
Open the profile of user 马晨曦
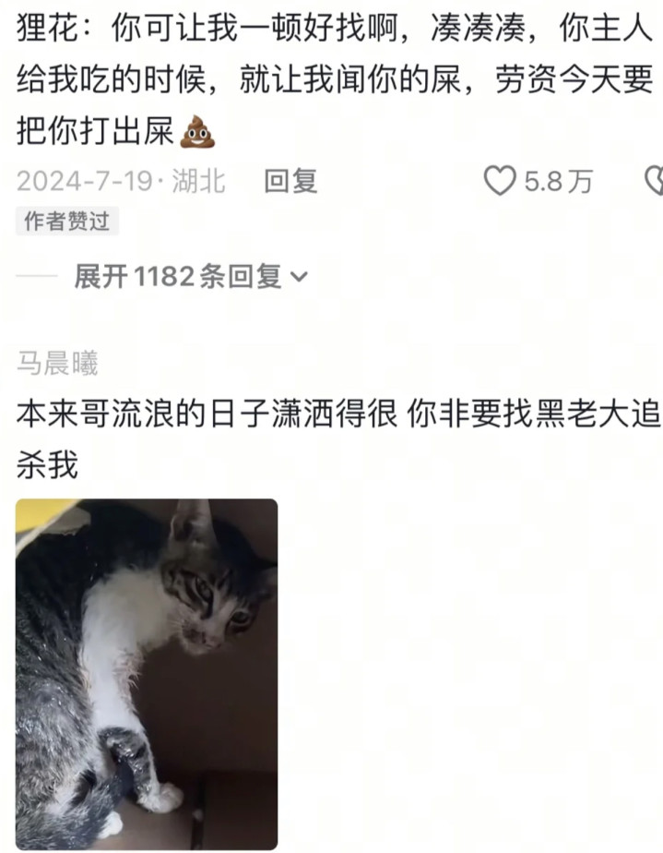coord(57,364)
